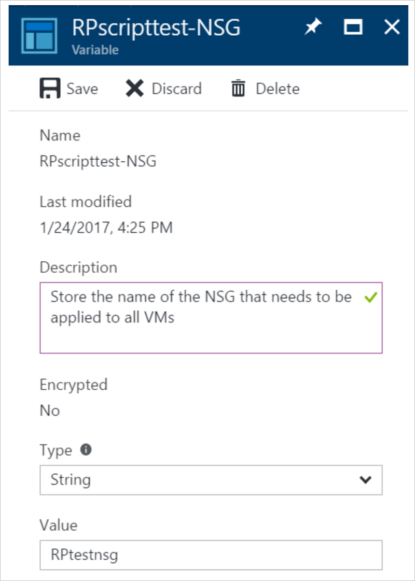Click the Delete trash can icon
The image size is (415, 581).
[x=238, y=88]
